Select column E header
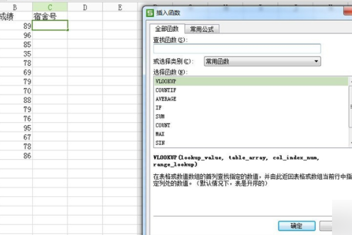 point(120,7)
